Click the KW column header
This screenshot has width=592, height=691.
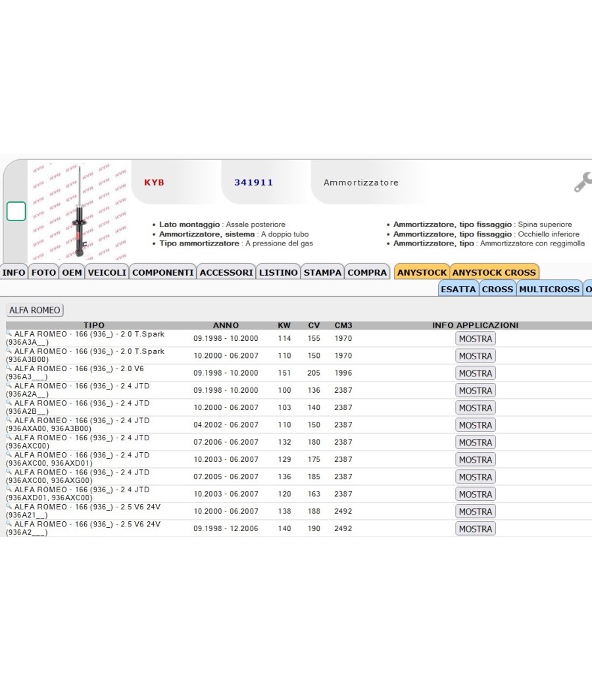click(x=284, y=325)
